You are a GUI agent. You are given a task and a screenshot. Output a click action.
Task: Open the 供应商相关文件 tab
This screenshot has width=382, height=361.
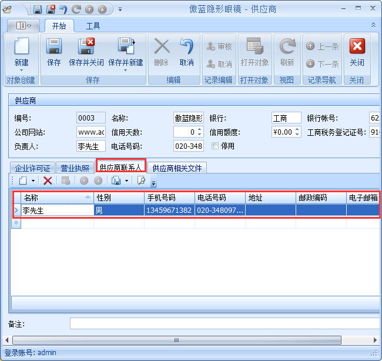click(177, 168)
